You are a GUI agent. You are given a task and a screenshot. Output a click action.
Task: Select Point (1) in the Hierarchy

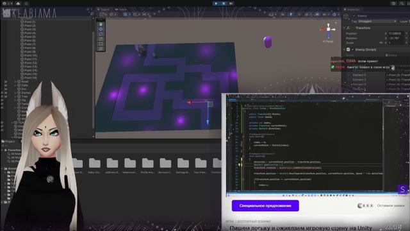coord(28,22)
